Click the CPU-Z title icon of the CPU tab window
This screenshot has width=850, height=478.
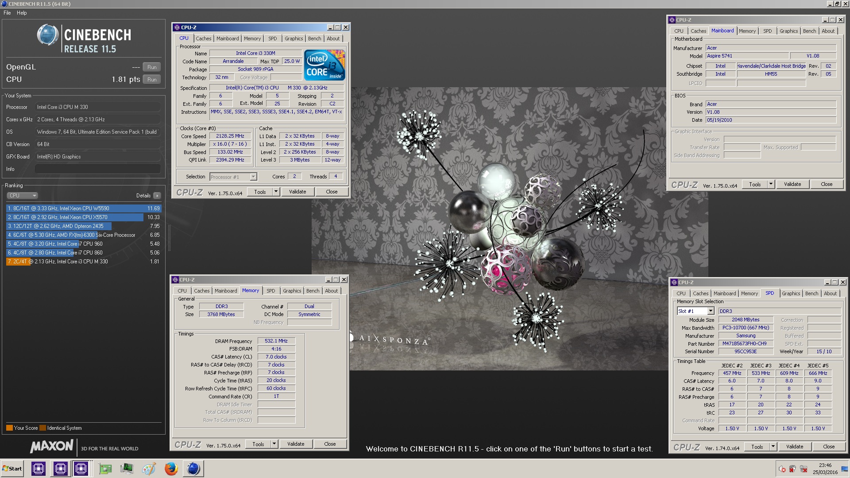click(x=177, y=27)
